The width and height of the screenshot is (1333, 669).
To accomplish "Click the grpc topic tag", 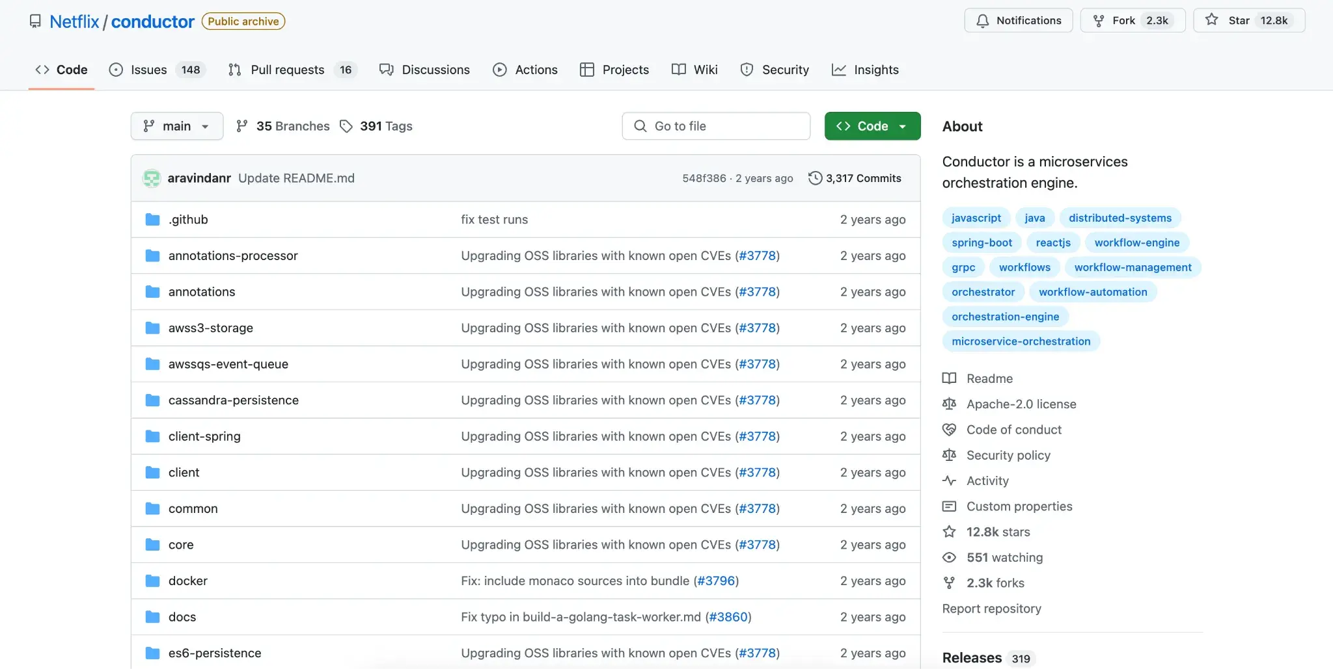I will point(963,267).
